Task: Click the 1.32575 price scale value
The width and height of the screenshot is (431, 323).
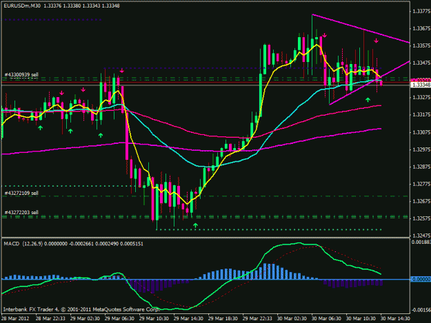Action: pyautogui.click(x=421, y=219)
